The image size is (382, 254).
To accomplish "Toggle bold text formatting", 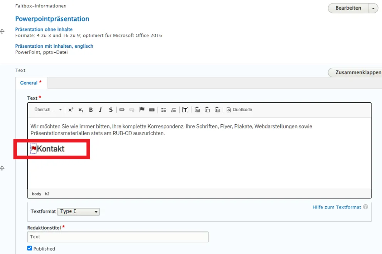I will pos(91,110).
